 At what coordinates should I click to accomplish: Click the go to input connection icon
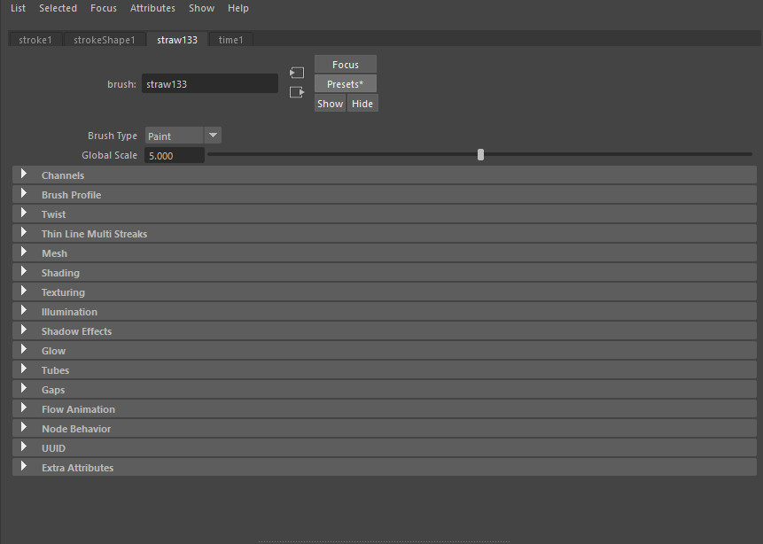pos(296,73)
